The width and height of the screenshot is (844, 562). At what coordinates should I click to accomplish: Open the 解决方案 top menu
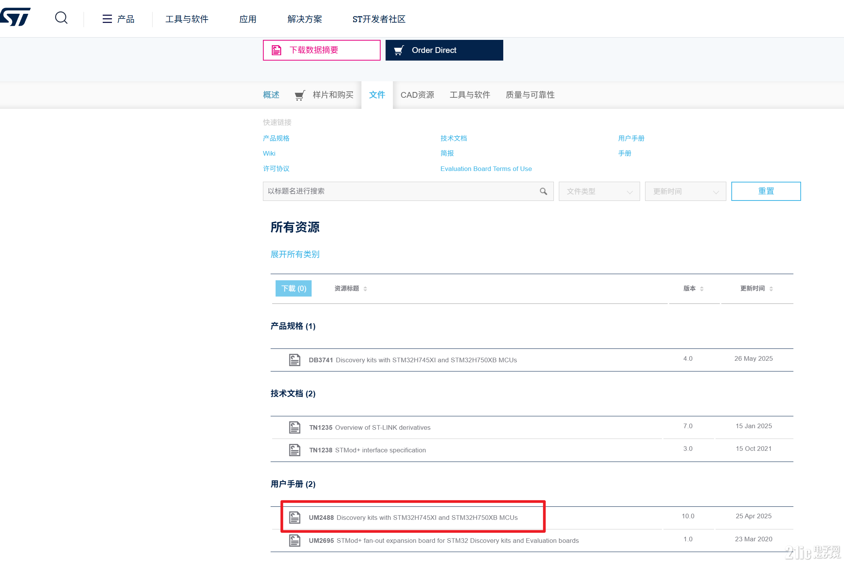(x=305, y=19)
